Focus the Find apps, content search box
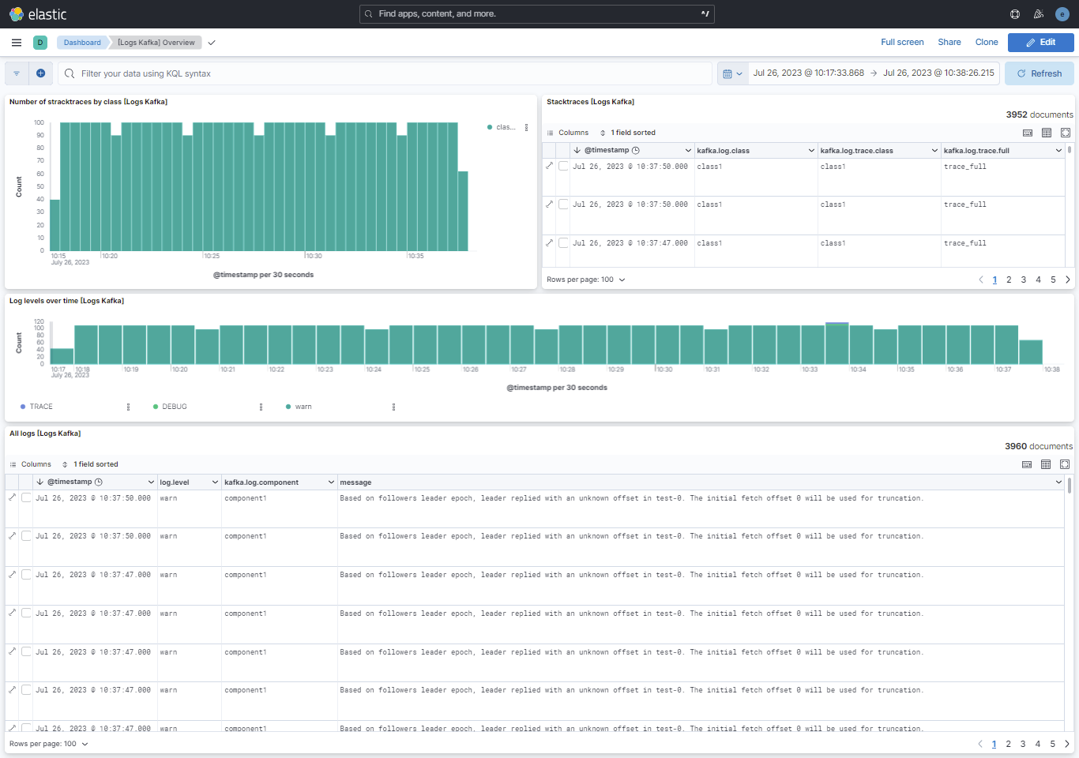1079x758 pixels. pyautogui.click(x=537, y=14)
